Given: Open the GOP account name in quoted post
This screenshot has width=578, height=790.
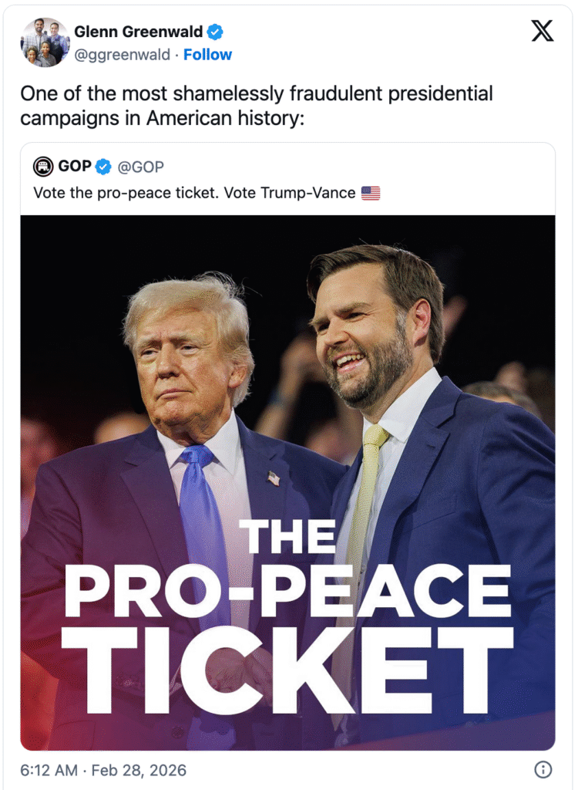Looking at the screenshot, I should (75, 167).
